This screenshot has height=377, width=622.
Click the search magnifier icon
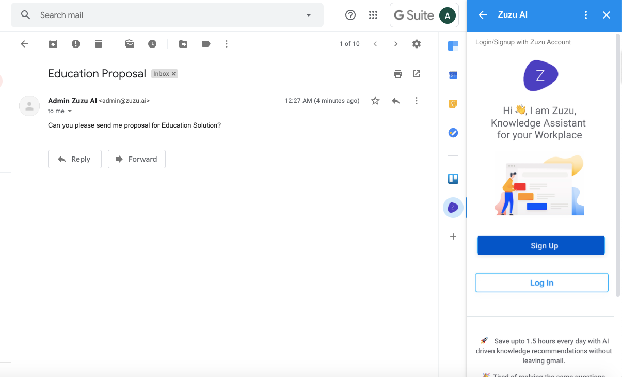pyautogui.click(x=25, y=15)
